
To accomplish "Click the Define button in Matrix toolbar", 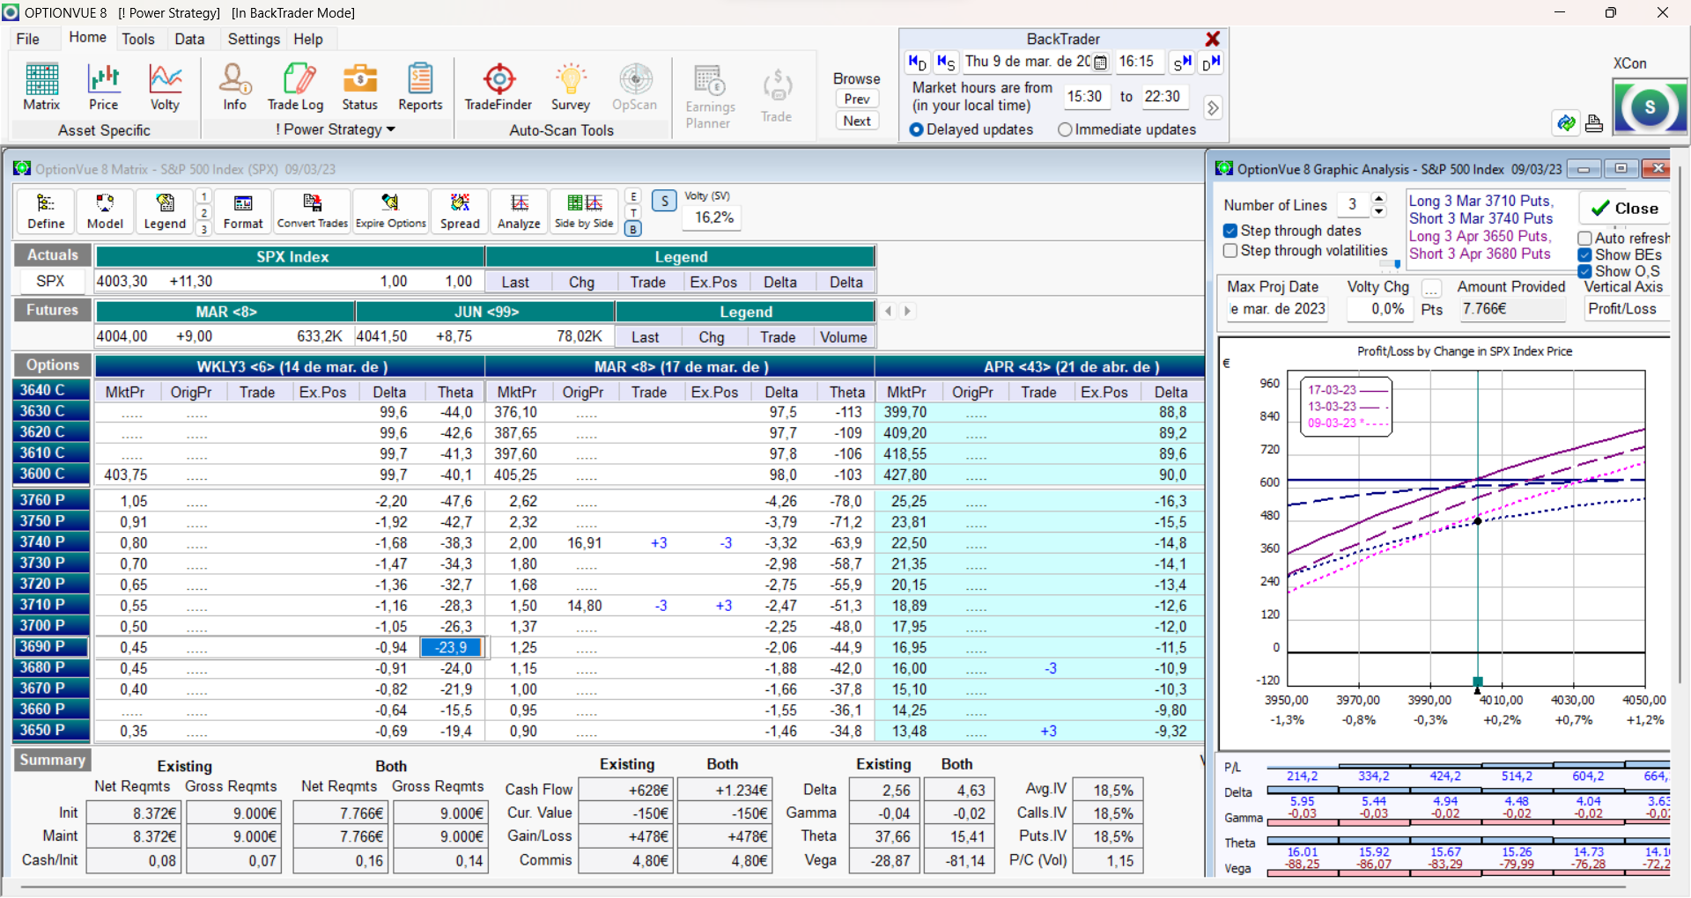I will (x=46, y=212).
